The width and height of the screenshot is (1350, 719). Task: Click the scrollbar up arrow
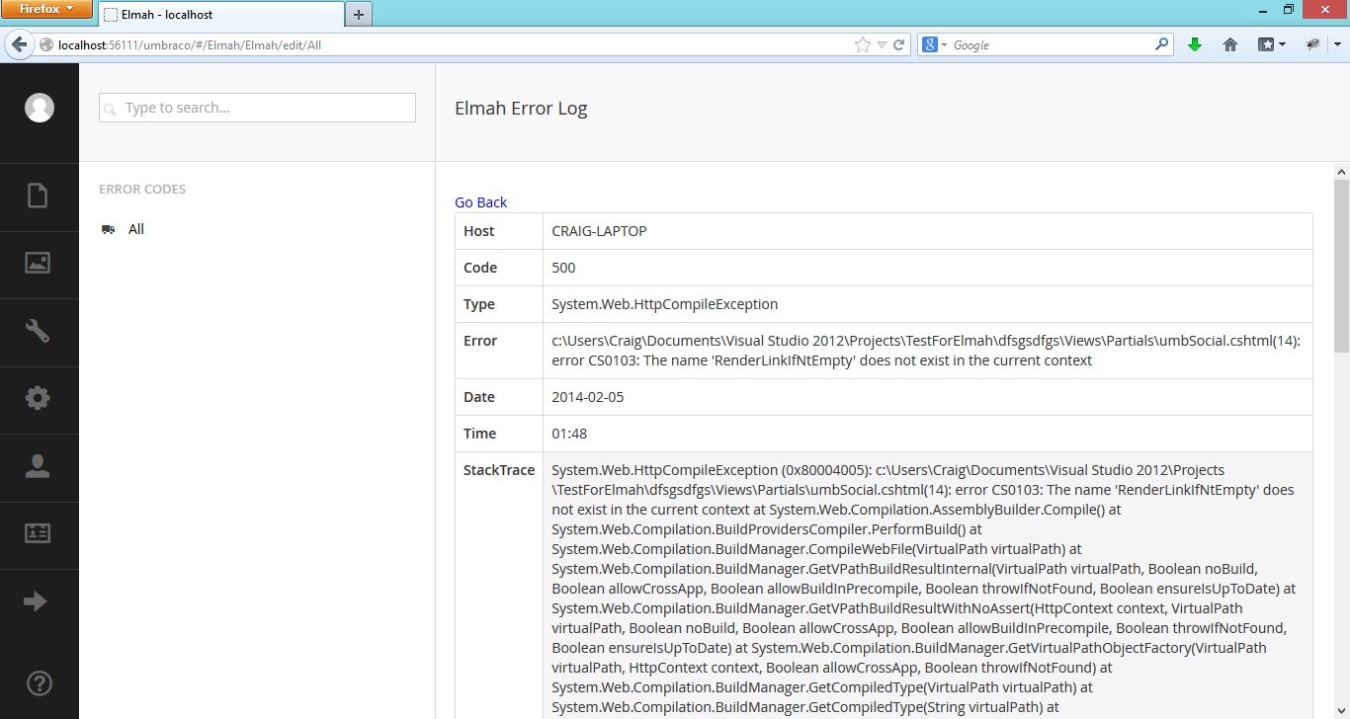[1341, 170]
